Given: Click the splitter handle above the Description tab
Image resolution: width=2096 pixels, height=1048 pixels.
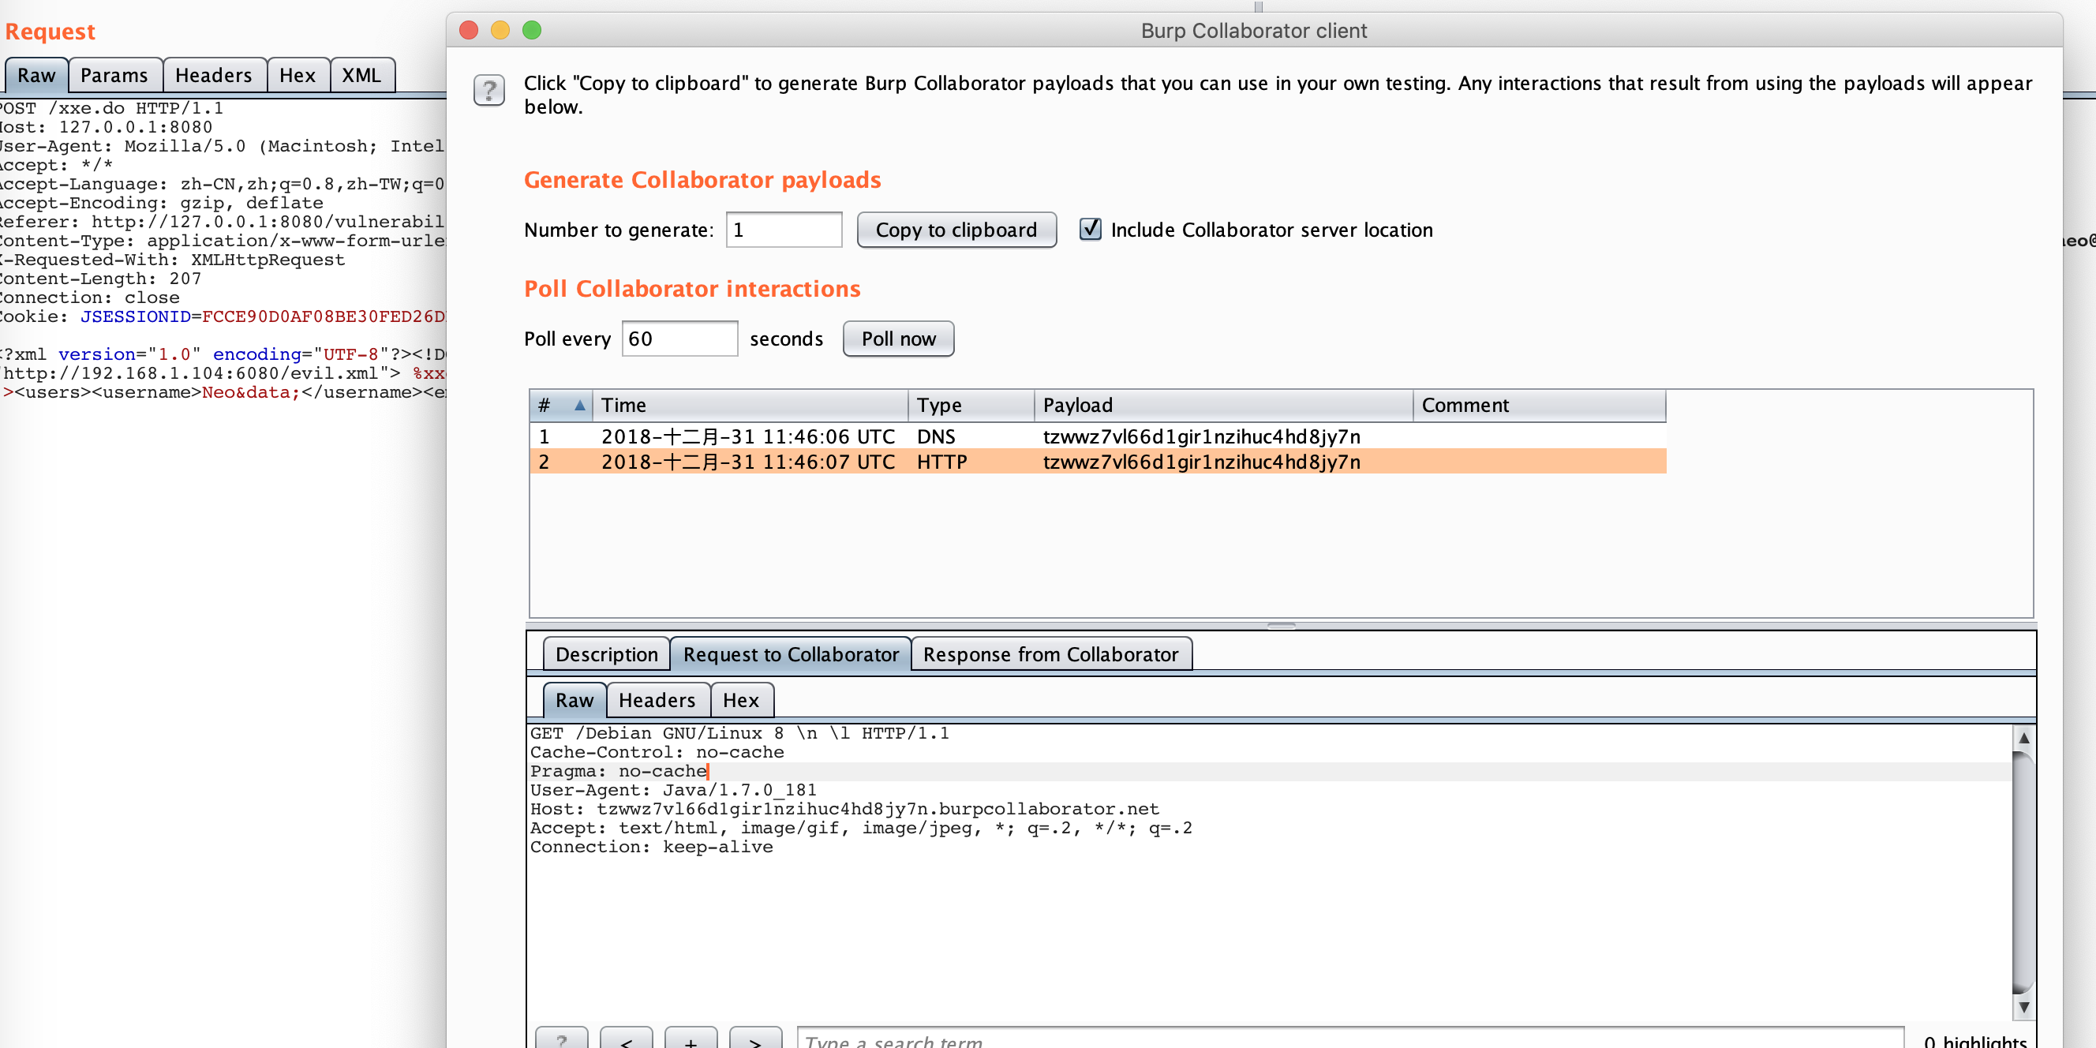Looking at the screenshot, I should pos(1282,625).
